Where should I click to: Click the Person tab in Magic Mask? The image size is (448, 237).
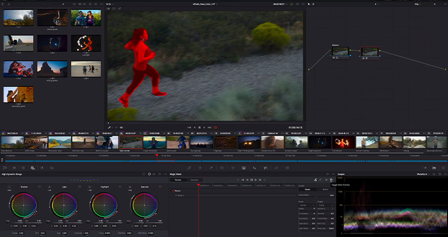(x=177, y=180)
